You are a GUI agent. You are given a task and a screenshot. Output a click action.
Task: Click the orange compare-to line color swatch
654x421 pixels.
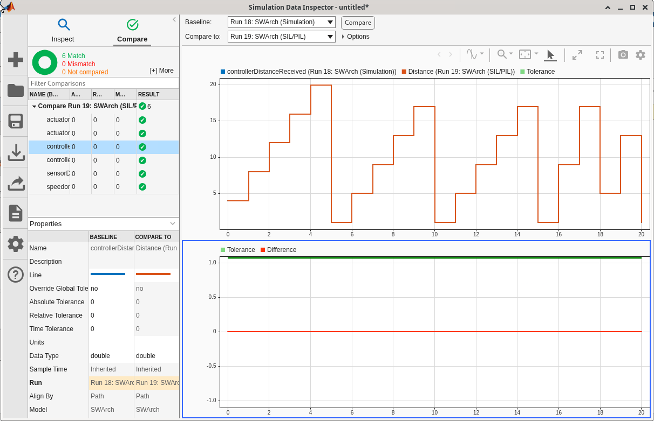[x=153, y=274]
